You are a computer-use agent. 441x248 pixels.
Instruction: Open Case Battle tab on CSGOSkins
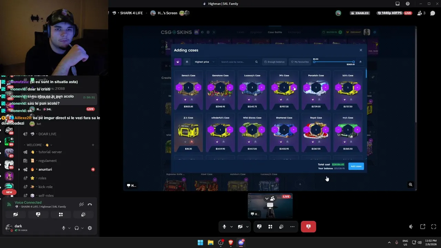(x=275, y=32)
